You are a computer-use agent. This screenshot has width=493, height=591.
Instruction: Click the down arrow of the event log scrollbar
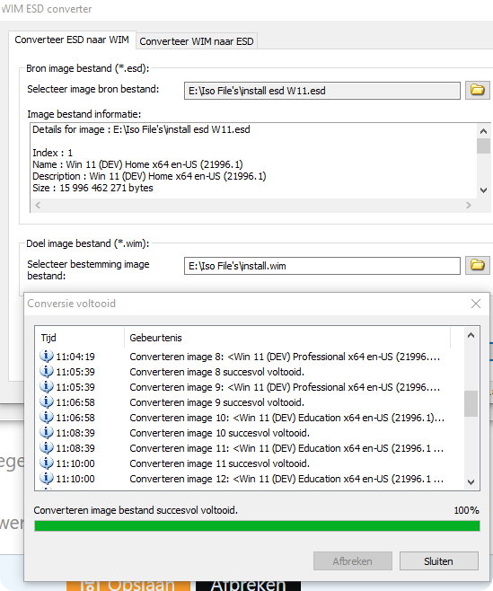(471, 481)
